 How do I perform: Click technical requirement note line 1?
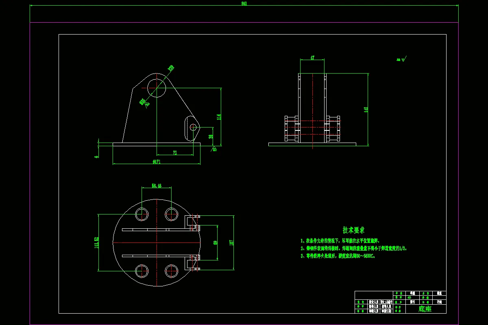tap(340, 241)
